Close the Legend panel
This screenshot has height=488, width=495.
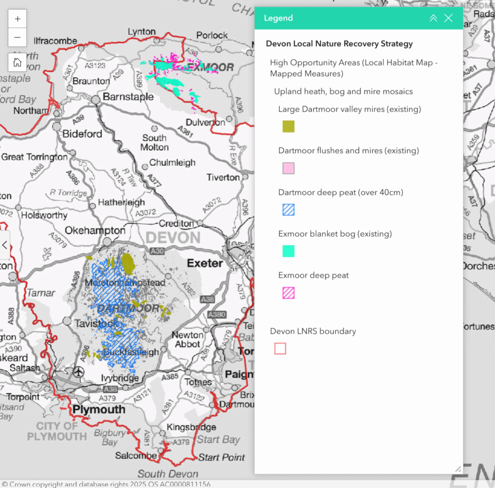coord(449,18)
